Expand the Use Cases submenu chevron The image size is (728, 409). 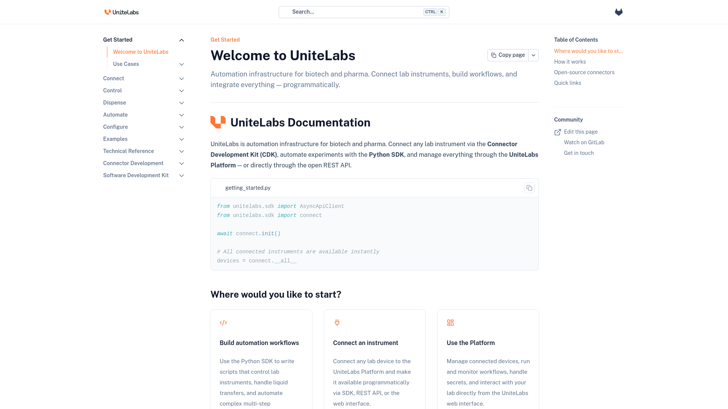click(182, 64)
